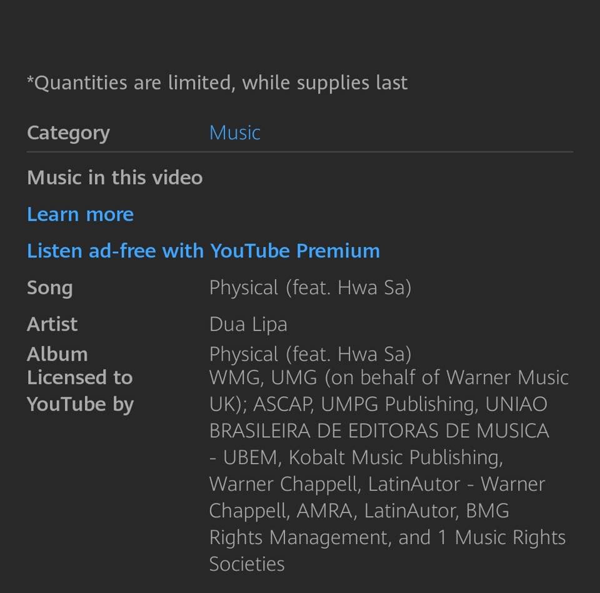Click BMG in the licensing text

(x=487, y=511)
